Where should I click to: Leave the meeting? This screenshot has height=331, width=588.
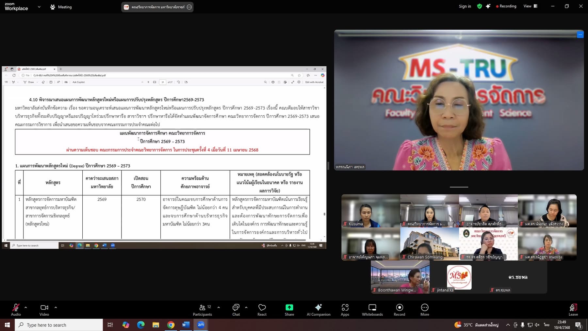tap(573, 310)
